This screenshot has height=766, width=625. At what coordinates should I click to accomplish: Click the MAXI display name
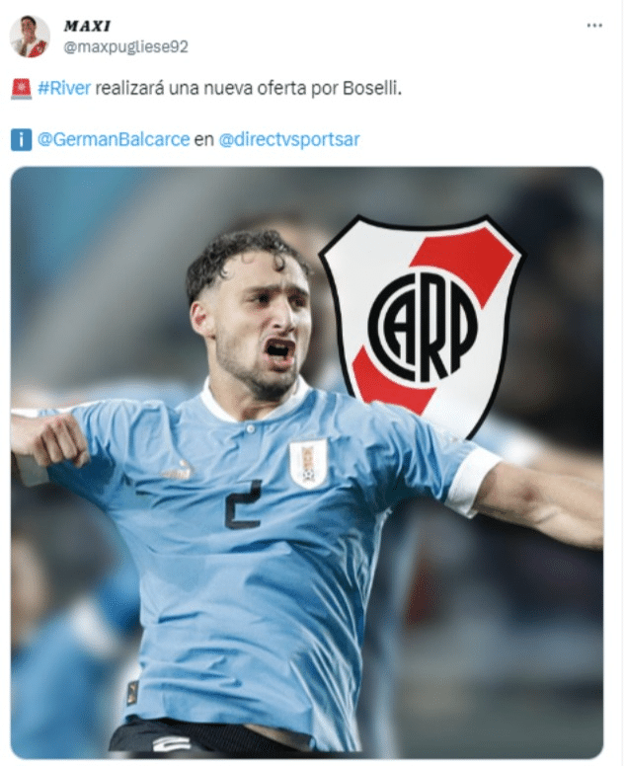[x=88, y=26]
